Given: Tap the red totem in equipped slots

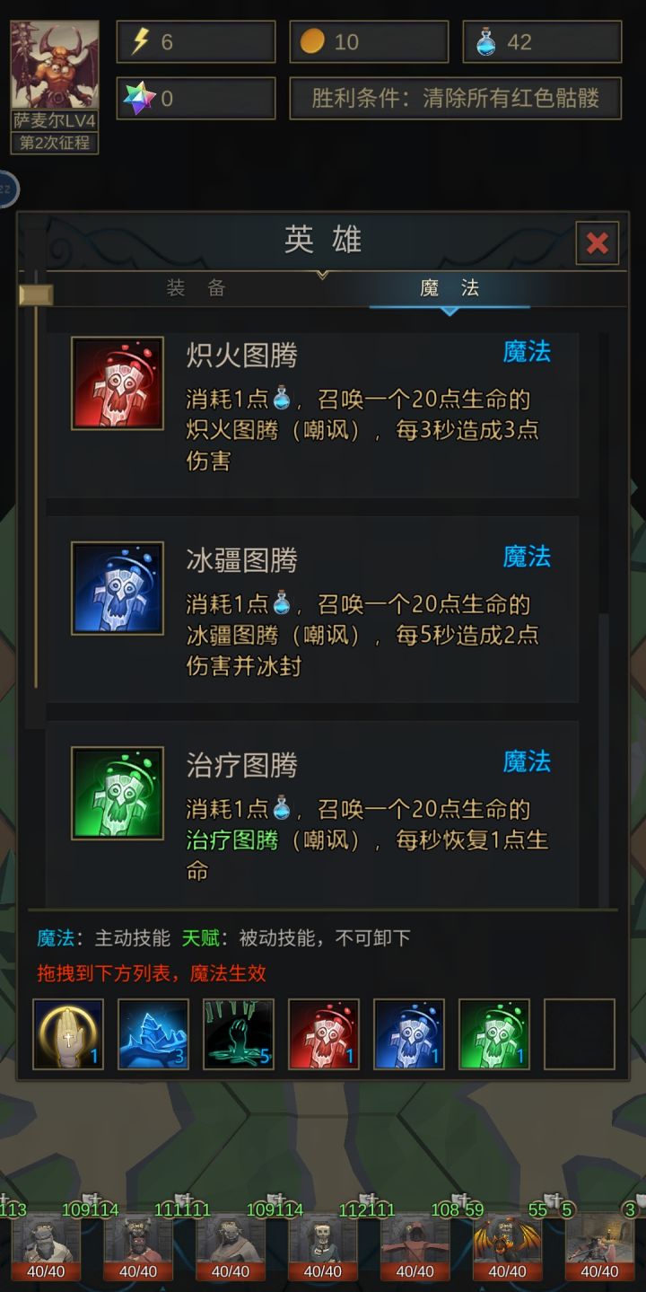Looking at the screenshot, I should (324, 1034).
